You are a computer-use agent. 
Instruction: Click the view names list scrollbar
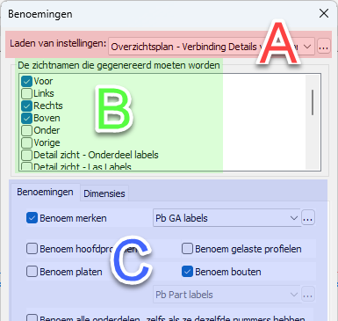tap(313, 121)
